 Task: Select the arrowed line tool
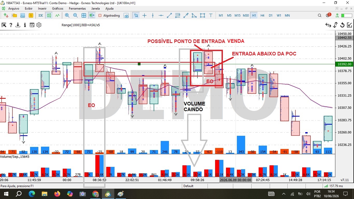[x=186, y=16]
